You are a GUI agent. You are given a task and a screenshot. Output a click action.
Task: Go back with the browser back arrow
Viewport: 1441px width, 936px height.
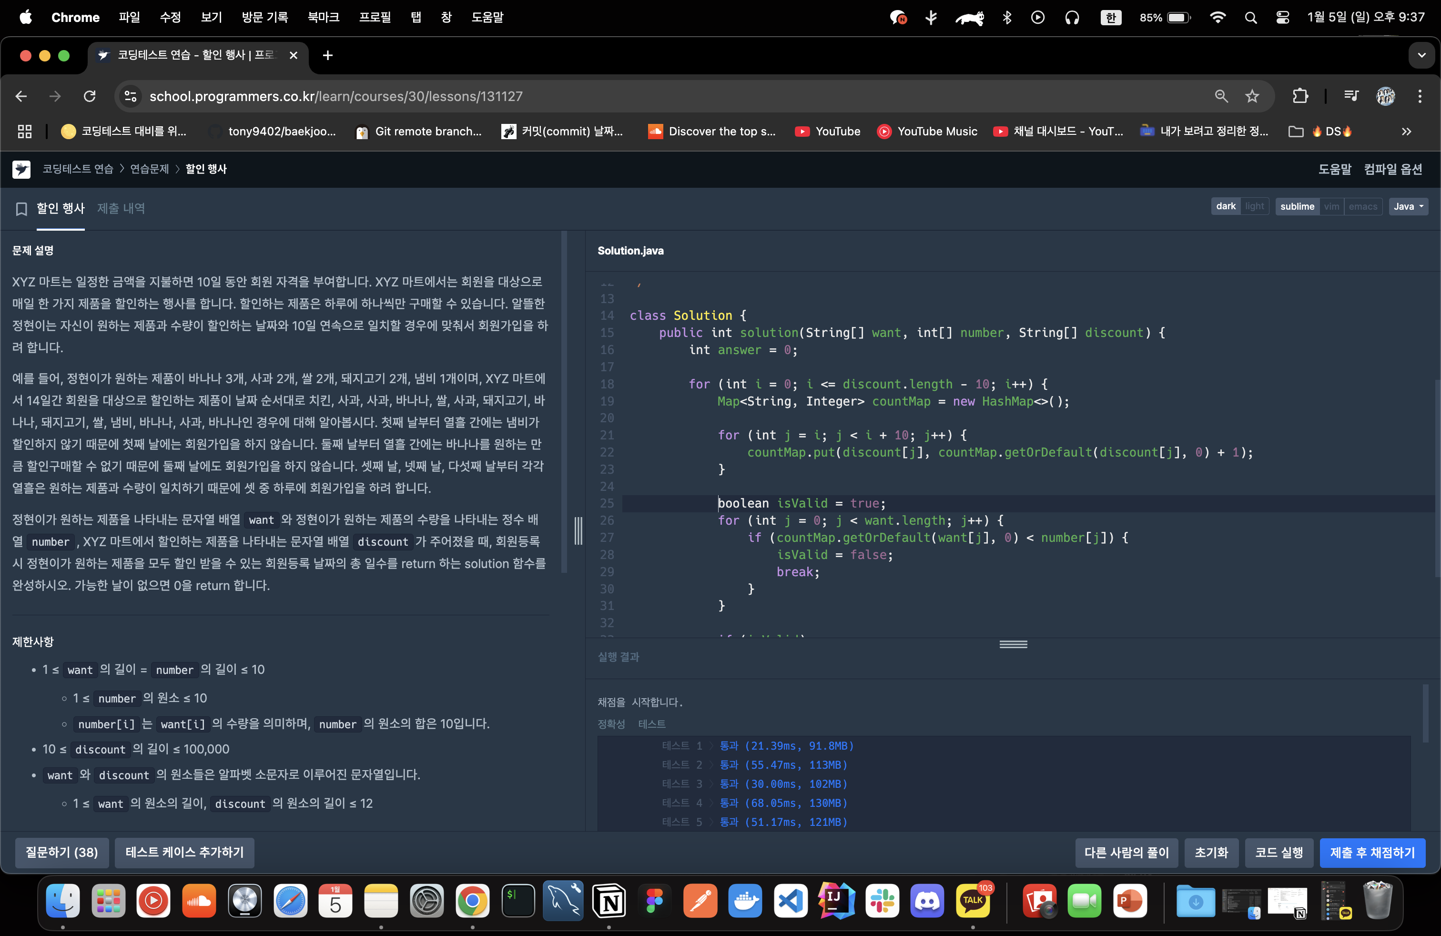[x=21, y=96]
